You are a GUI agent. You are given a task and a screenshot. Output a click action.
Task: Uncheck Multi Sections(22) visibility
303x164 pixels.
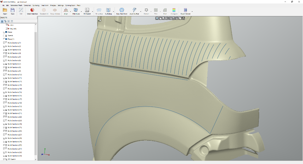pyautogui.click(x=4, y=117)
